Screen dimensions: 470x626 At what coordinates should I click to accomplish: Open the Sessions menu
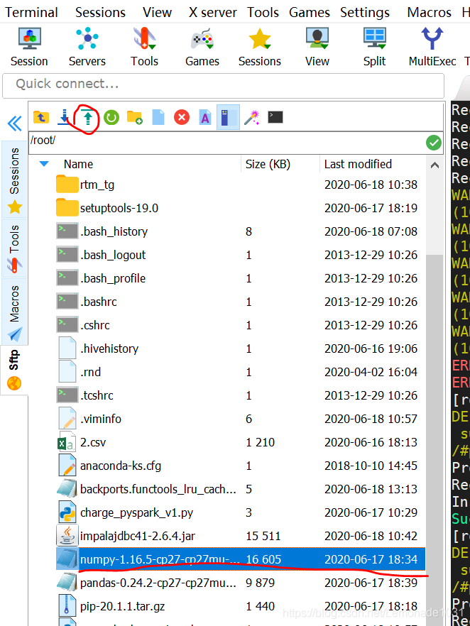click(100, 12)
